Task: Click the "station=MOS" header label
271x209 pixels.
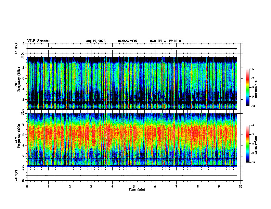Action: point(127,41)
